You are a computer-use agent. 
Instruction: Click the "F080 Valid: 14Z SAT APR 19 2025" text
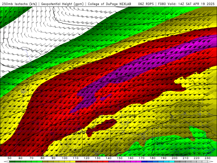(x=186, y=4)
